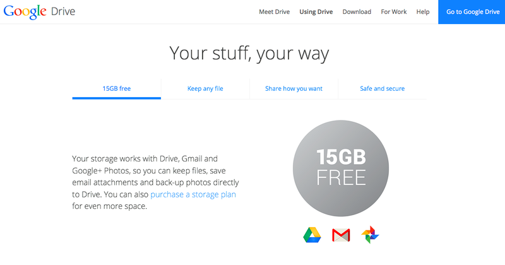
Task: Go to the Download page
Action: pos(357,12)
